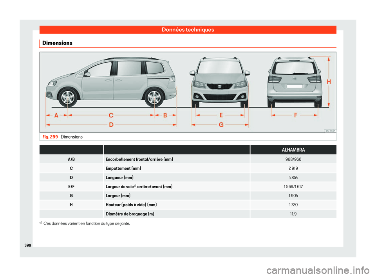This screenshot has height=277, width=376.
Task: Click the 'A/B' row label
Action: 71,159
